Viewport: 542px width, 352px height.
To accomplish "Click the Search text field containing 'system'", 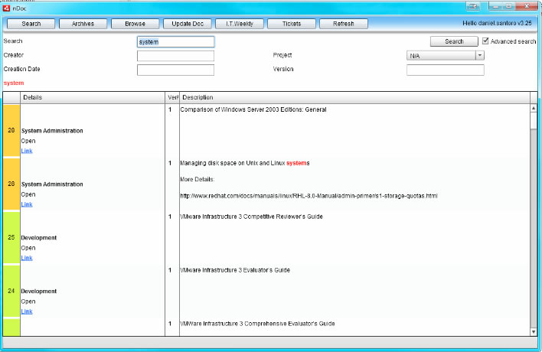I will coord(175,42).
